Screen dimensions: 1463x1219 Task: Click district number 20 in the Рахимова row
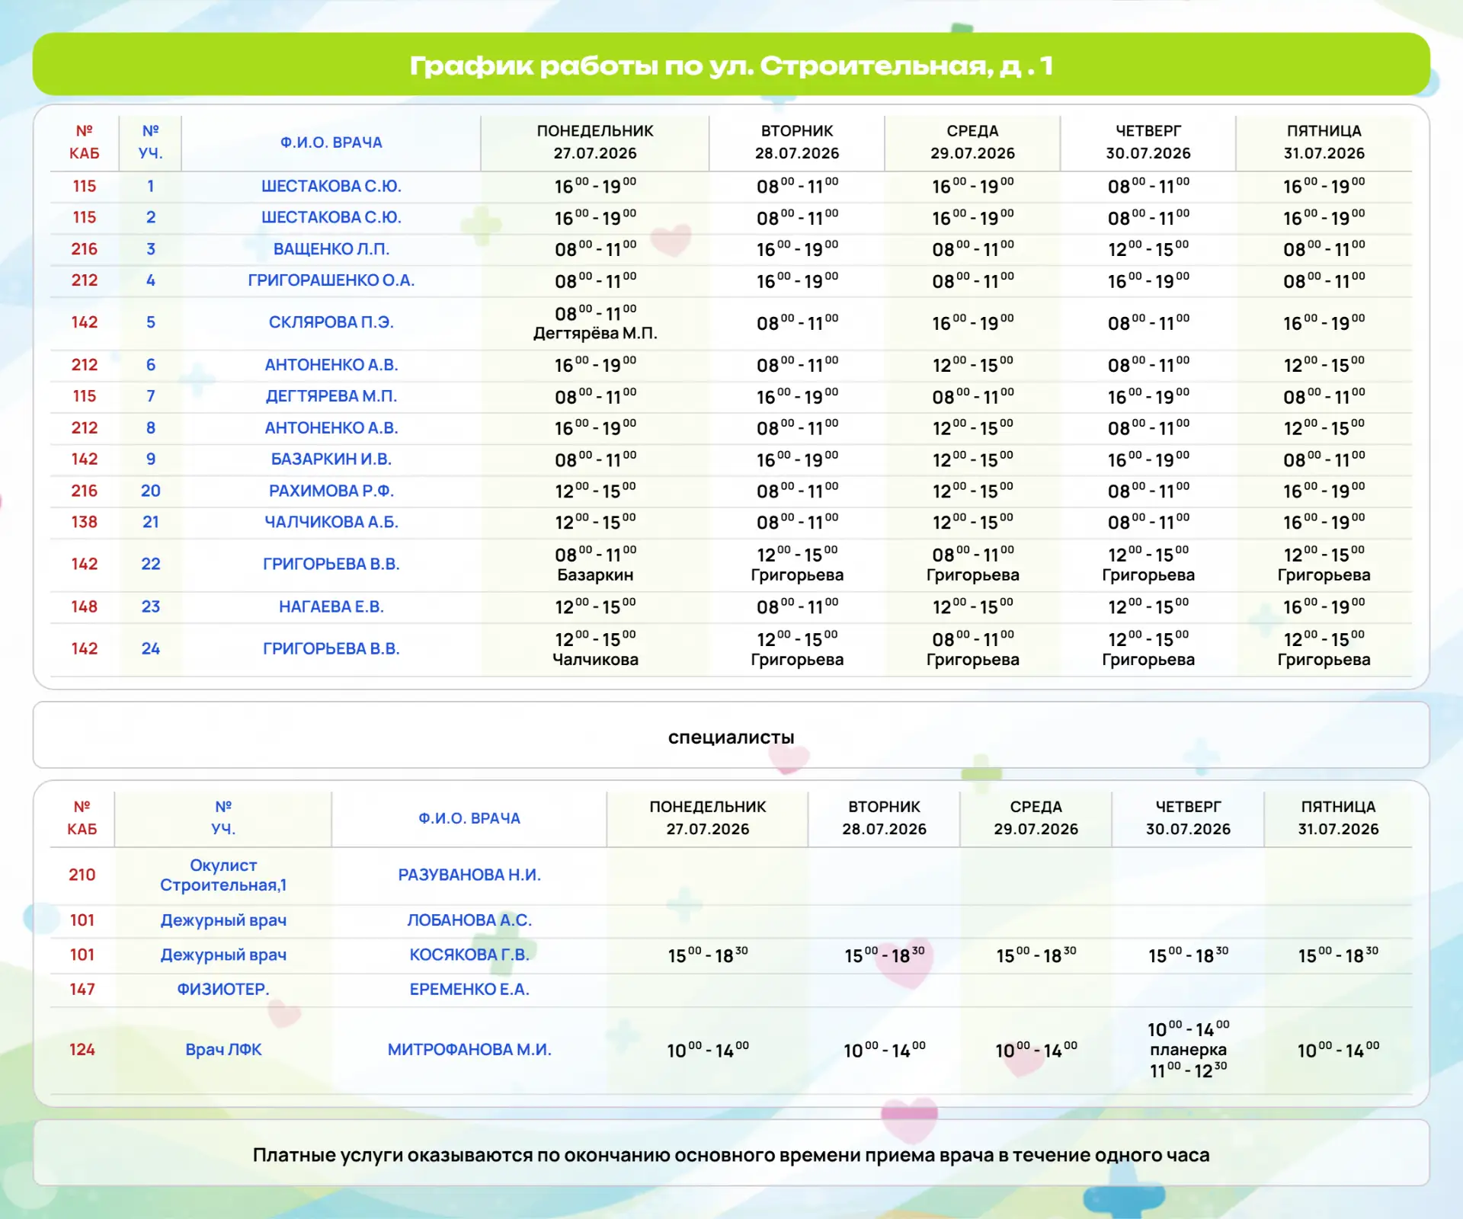[x=151, y=491]
